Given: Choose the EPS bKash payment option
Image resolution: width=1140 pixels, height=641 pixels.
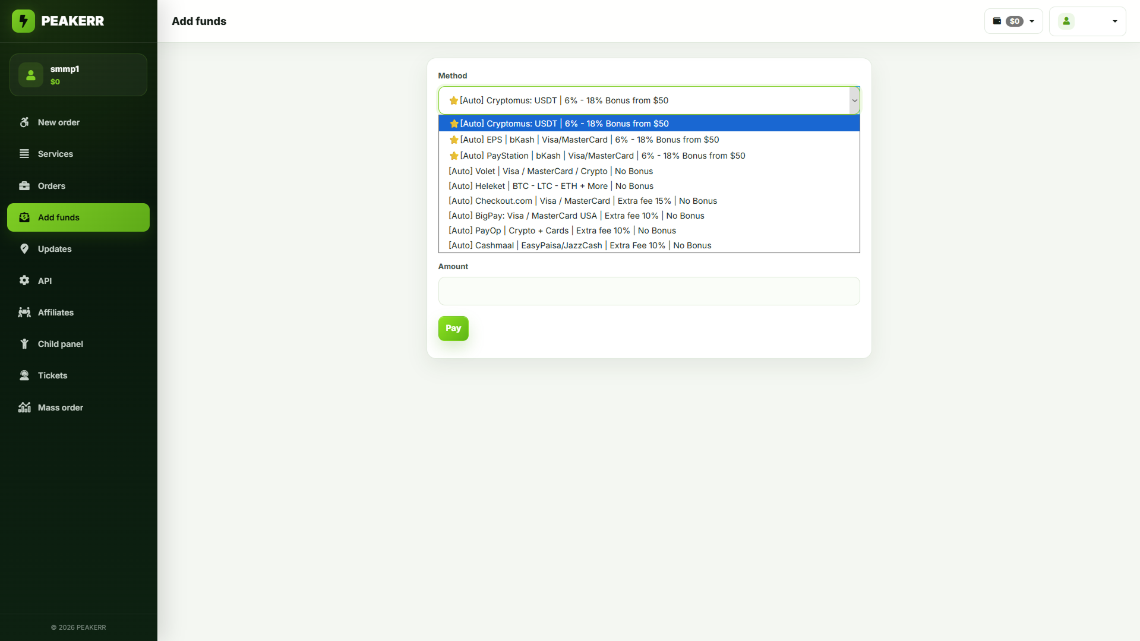Looking at the screenshot, I should [649, 140].
